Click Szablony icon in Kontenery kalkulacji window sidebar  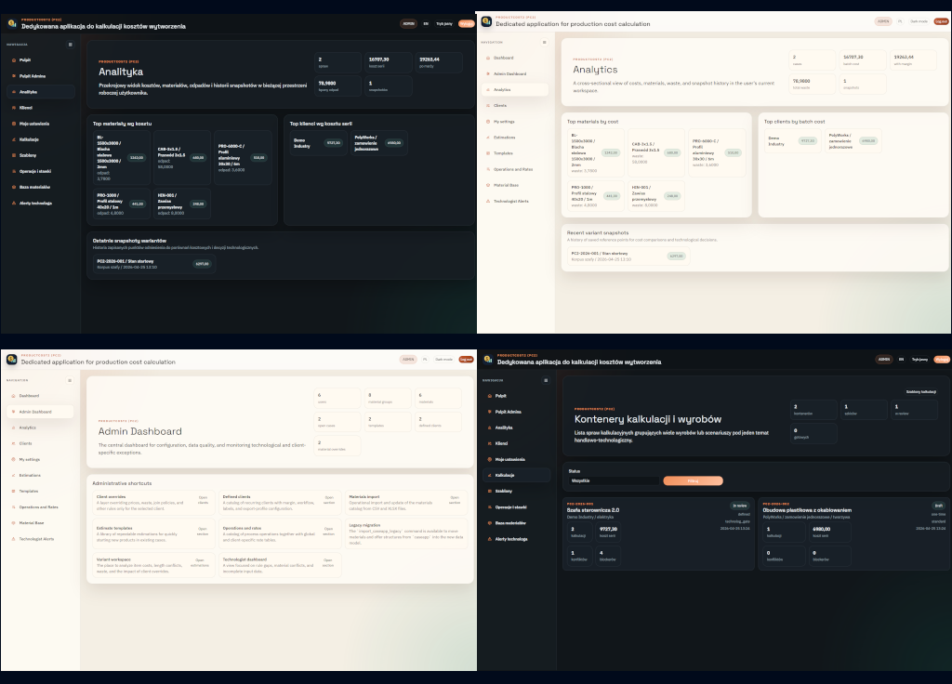pyautogui.click(x=489, y=491)
